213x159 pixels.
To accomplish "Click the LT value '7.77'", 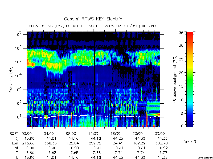I will pyautogui.click(x=163, y=153).
